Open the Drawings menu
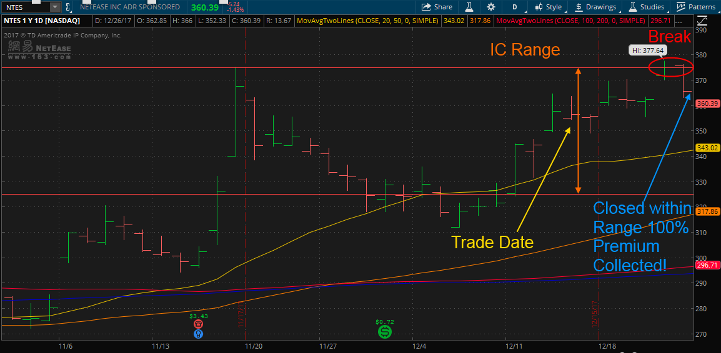Image resolution: width=721 pixels, height=353 pixels. click(x=596, y=7)
